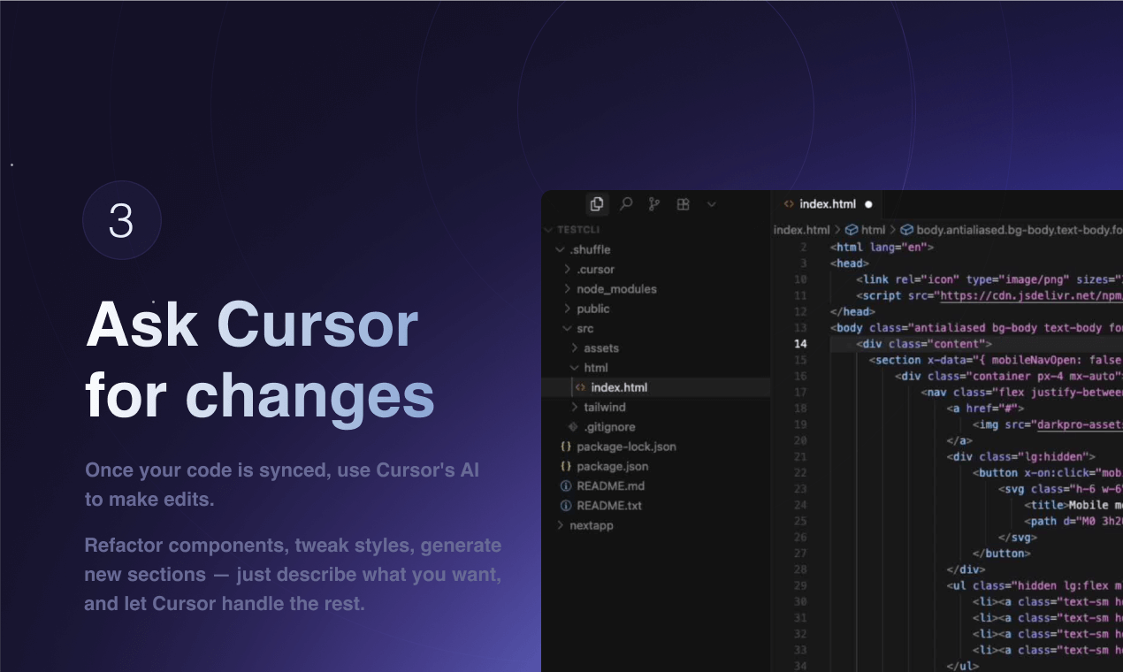
Task: Click the <link rel="icon"> code line
Action: [989, 279]
